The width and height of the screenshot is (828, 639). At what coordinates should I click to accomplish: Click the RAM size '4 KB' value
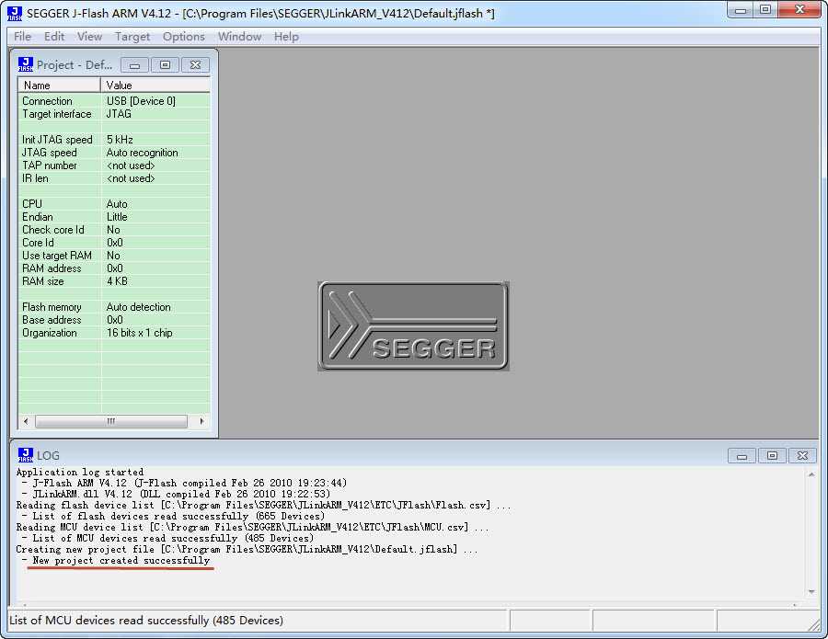[117, 281]
